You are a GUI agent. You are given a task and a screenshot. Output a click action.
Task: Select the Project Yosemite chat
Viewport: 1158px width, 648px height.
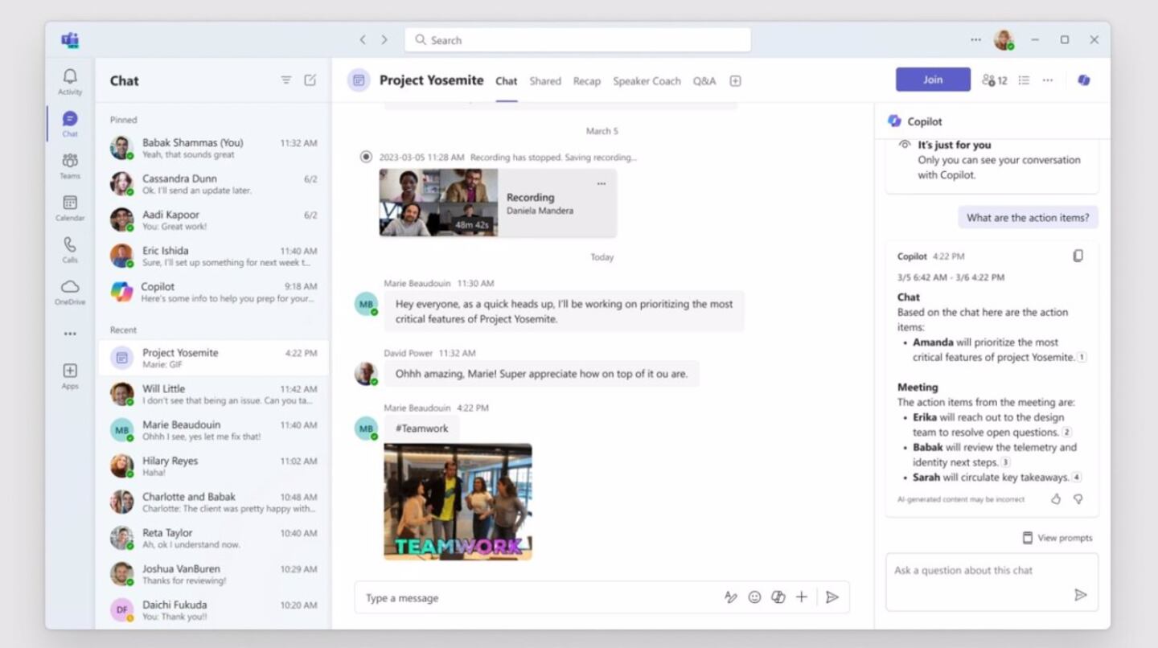[x=213, y=358]
